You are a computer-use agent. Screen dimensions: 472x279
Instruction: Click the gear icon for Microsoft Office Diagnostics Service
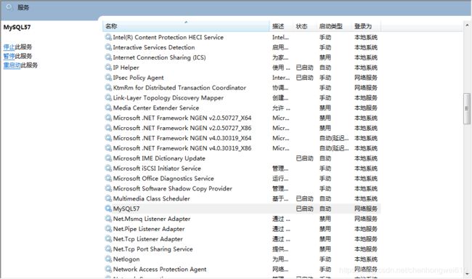click(108, 178)
